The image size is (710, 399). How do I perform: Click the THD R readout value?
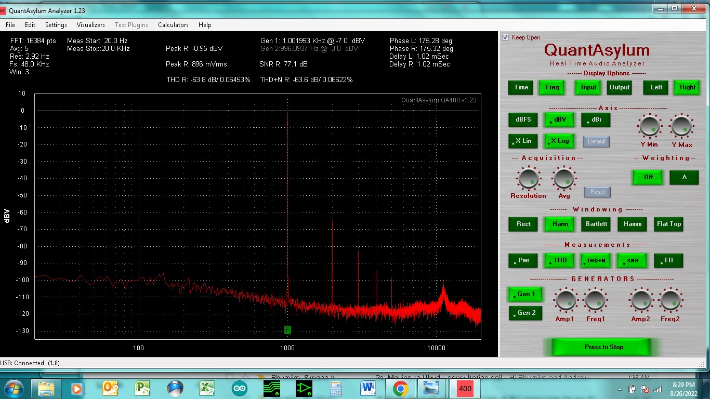coord(208,79)
